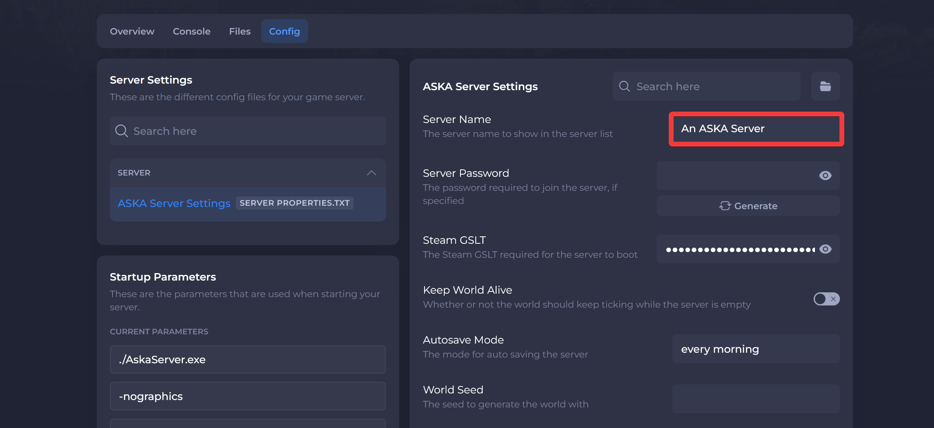Open the config folder icon button
934x428 pixels.
point(825,86)
